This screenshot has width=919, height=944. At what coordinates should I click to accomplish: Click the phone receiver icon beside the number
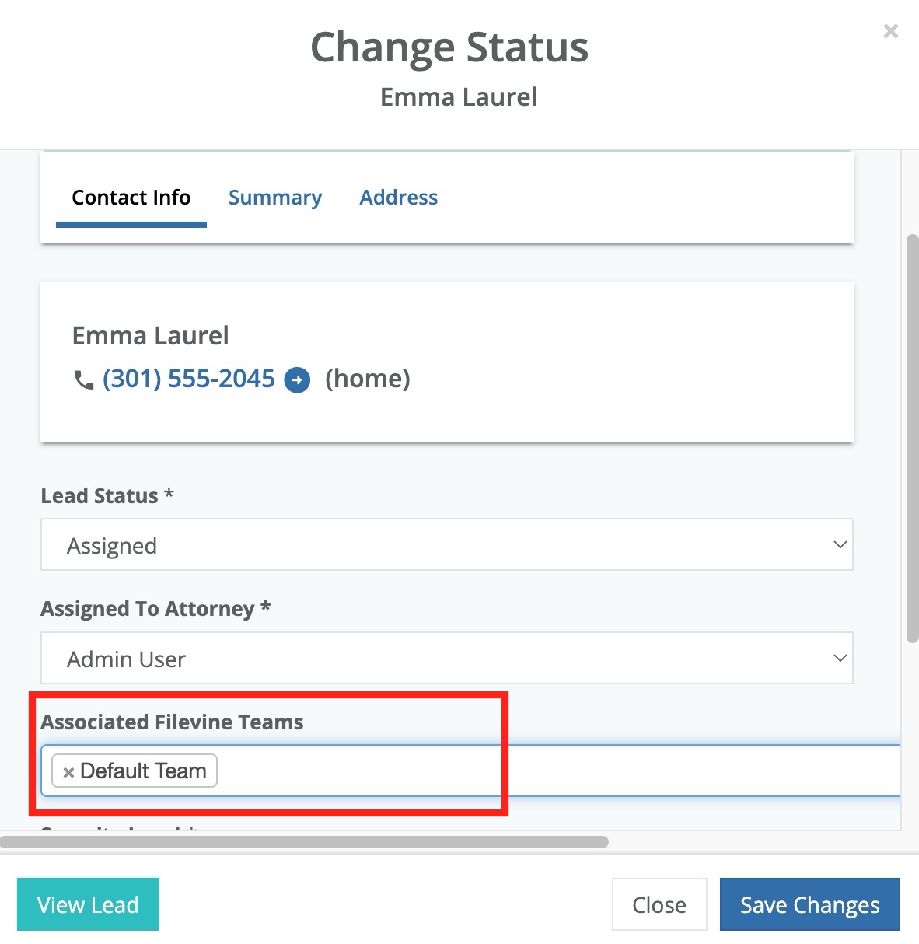(x=82, y=379)
